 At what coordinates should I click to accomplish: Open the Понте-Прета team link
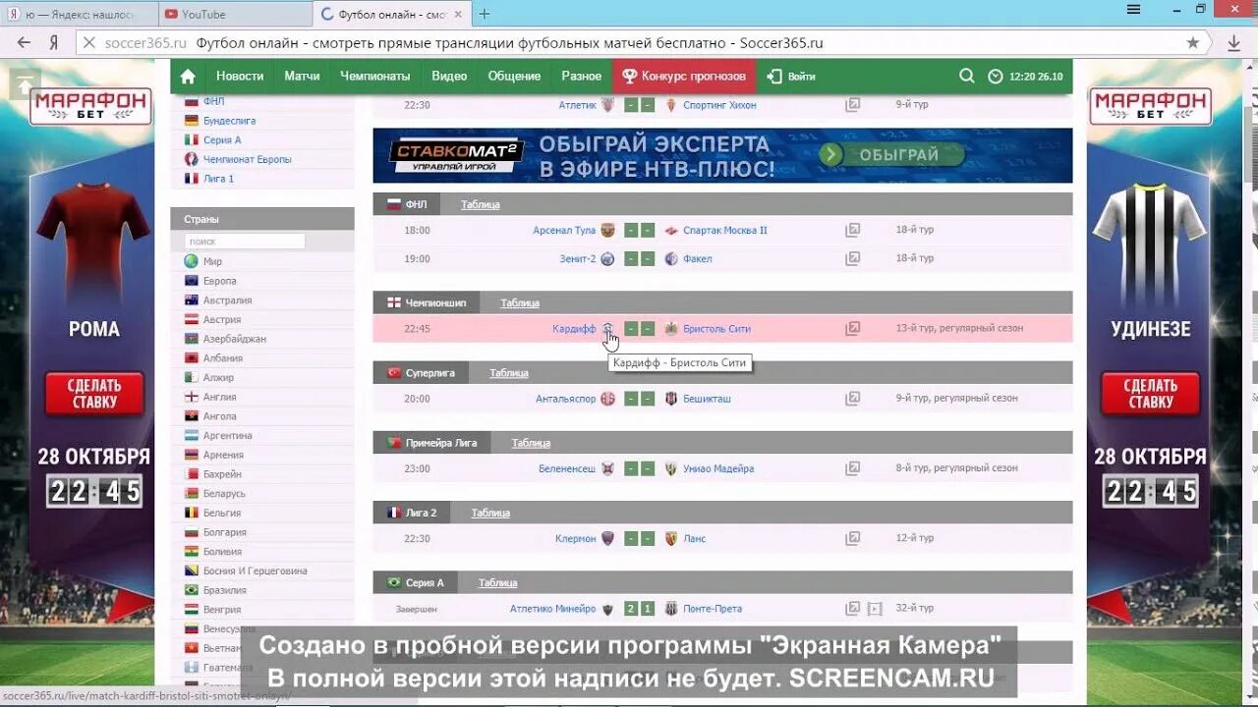point(713,609)
